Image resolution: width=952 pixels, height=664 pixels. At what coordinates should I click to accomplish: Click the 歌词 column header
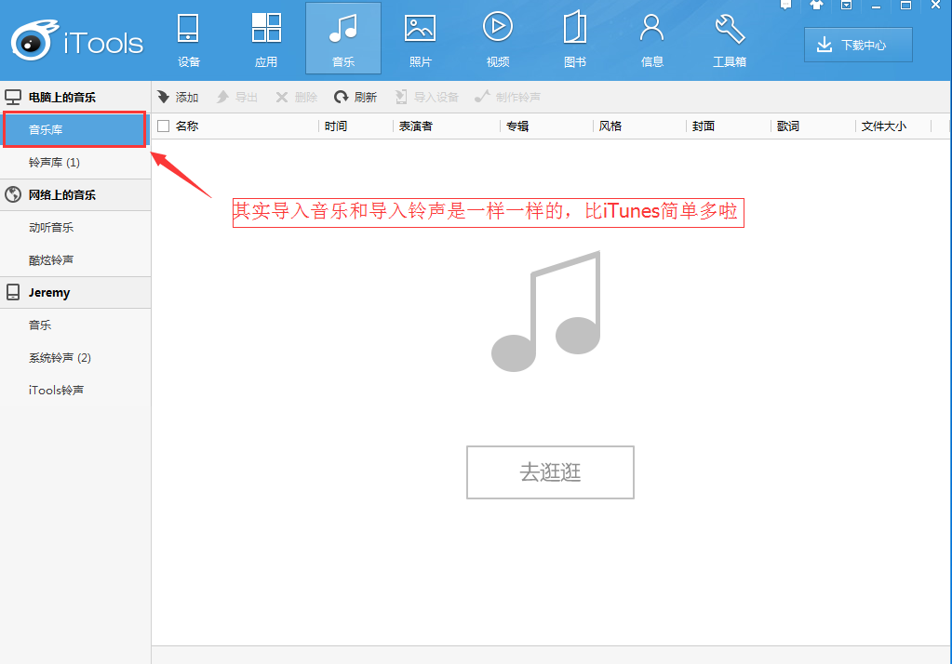coord(787,126)
